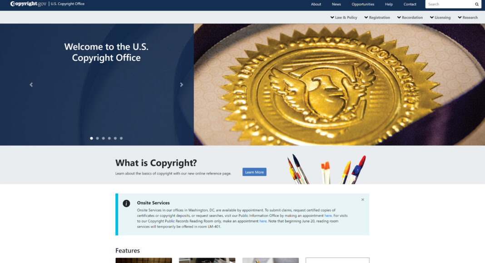Expand the Registration dropdown
This screenshot has width=485, height=263.
tap(377, 17)
